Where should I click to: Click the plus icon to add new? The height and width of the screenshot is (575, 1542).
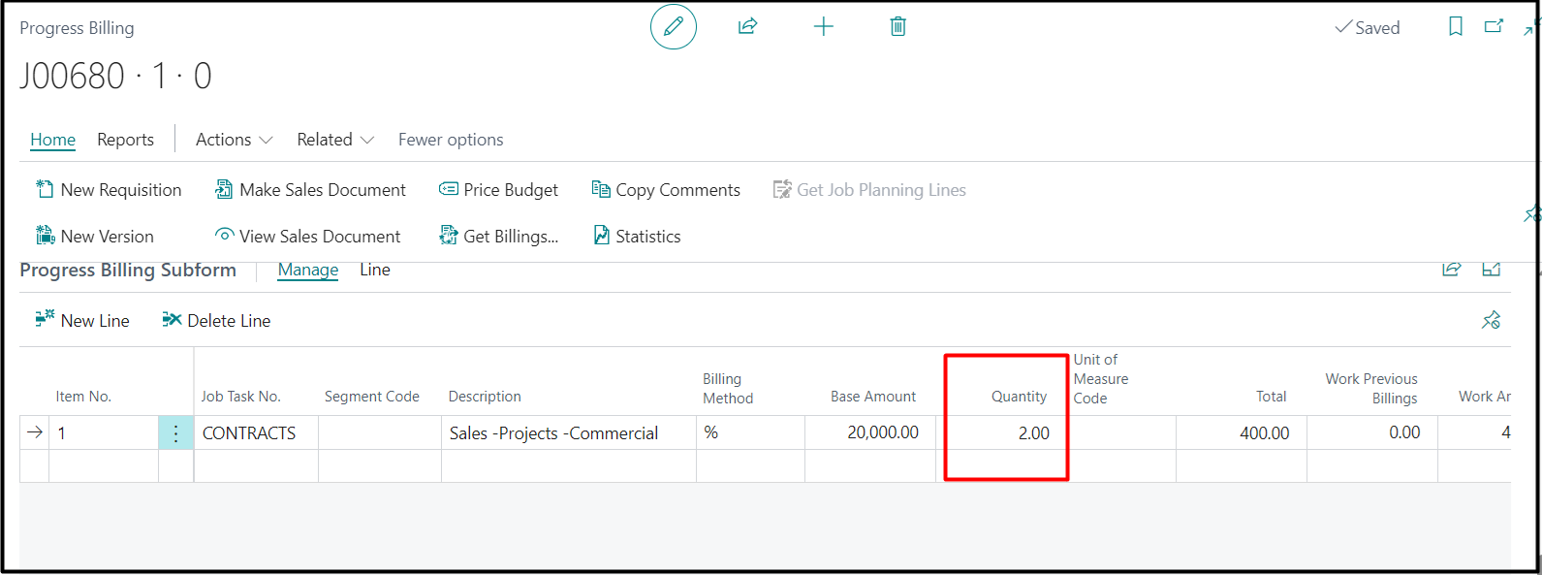click(x=823, y=27)
